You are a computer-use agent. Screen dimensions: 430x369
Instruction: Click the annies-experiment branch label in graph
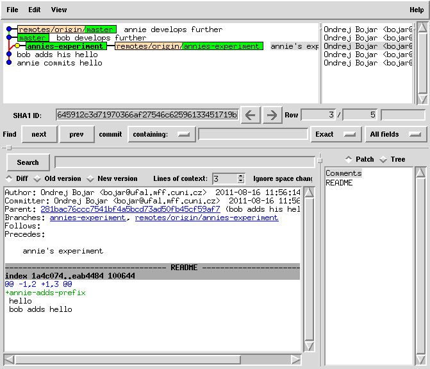pos(64,46)
